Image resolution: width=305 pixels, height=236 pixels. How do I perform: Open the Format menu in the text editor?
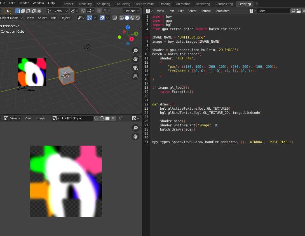tap(206, 11)
